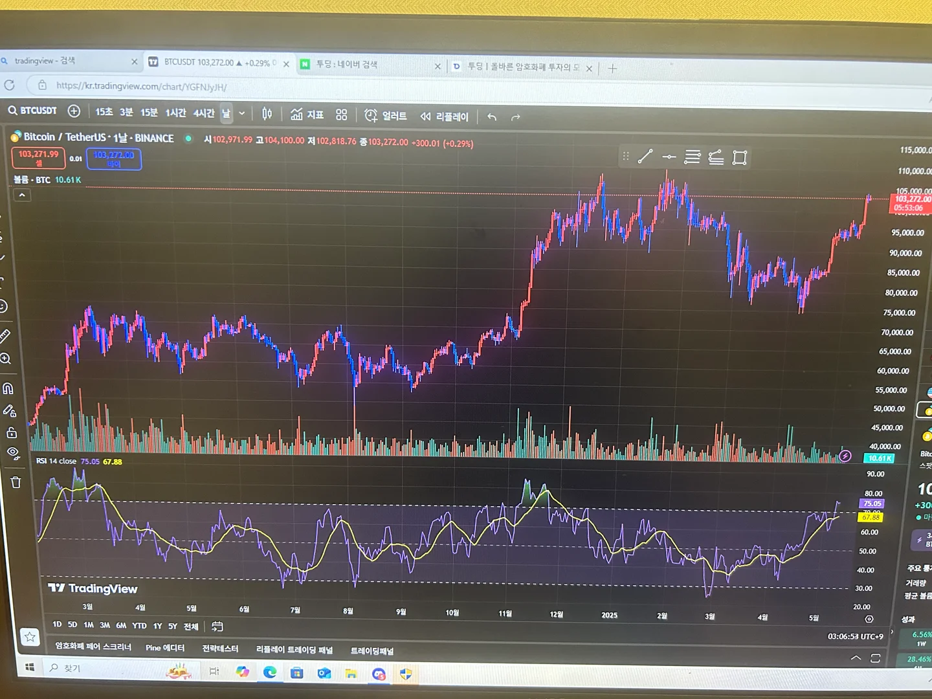Viewport: 932px width, 699px height.
Task: Click the red sell price 103,271.99 button
Action: pos(38,158)
